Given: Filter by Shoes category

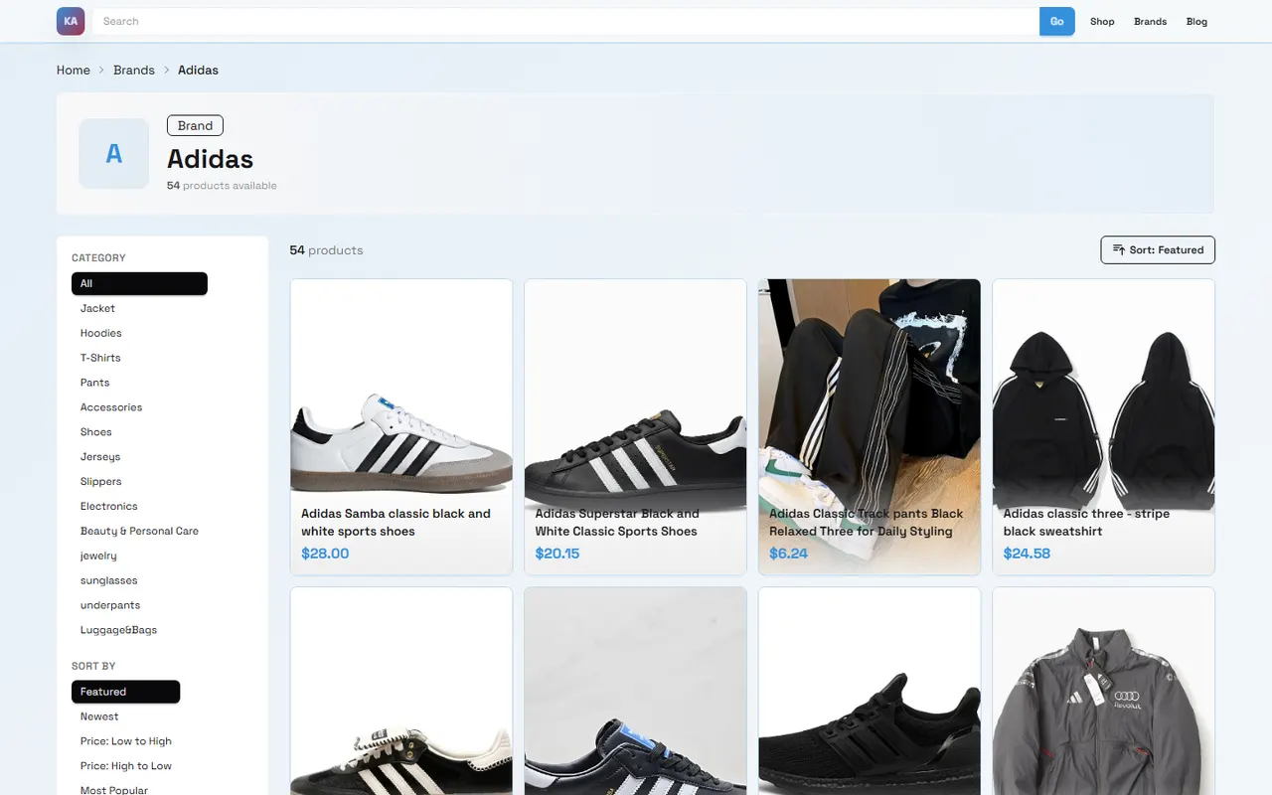Looking at the screenshot, I should click(x=96, y=432).
